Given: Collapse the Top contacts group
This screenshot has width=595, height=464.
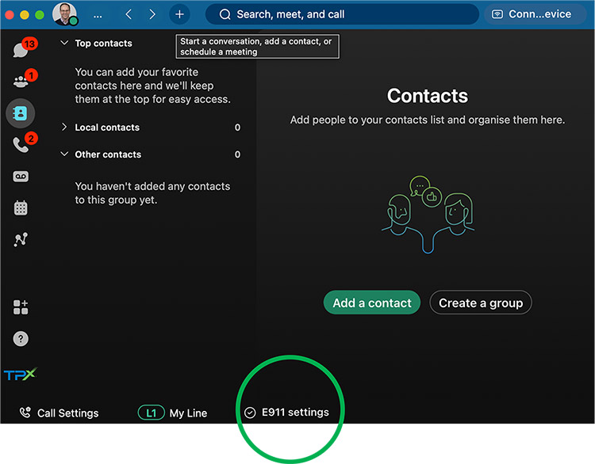Looking at the screenshot, I should pos(64,44).
